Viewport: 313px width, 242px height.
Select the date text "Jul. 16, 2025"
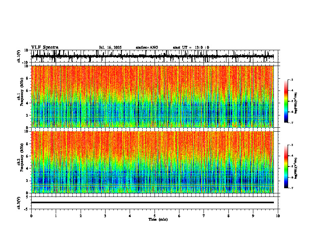tap(110, 47)
